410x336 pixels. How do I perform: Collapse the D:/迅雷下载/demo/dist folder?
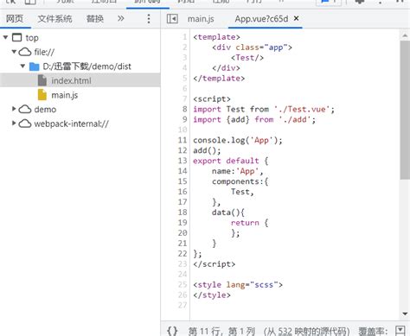pyautogui.click(x=22, y=67)
